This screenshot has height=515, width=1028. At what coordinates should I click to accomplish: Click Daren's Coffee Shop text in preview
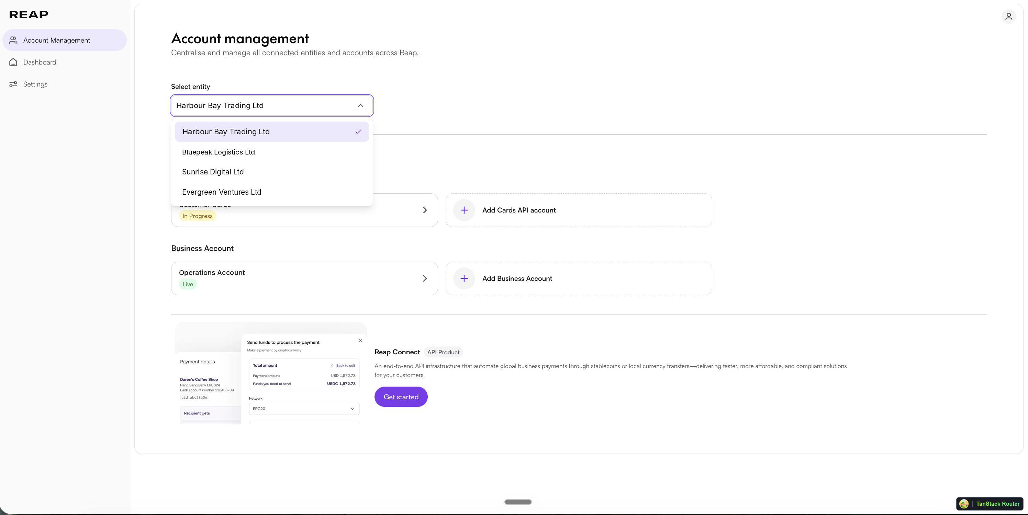[199, 379]
